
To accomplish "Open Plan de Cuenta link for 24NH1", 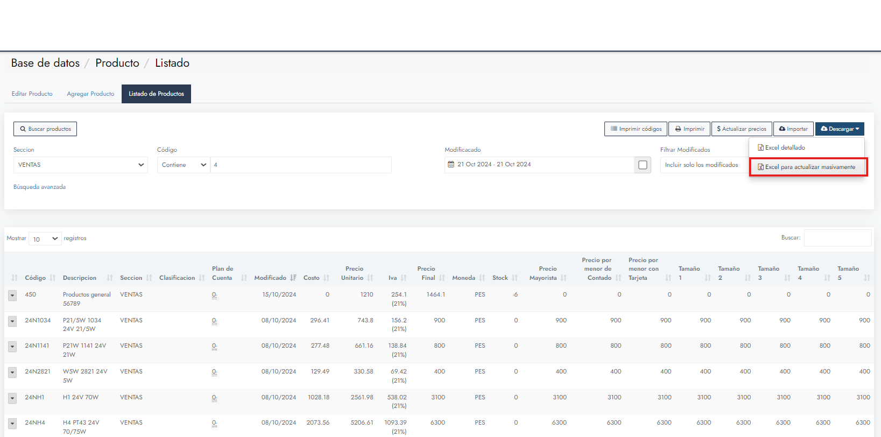I will coord(214,398).
